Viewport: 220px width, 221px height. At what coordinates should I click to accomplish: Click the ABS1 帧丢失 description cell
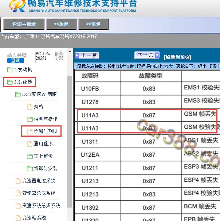click(x=201, y=141)
